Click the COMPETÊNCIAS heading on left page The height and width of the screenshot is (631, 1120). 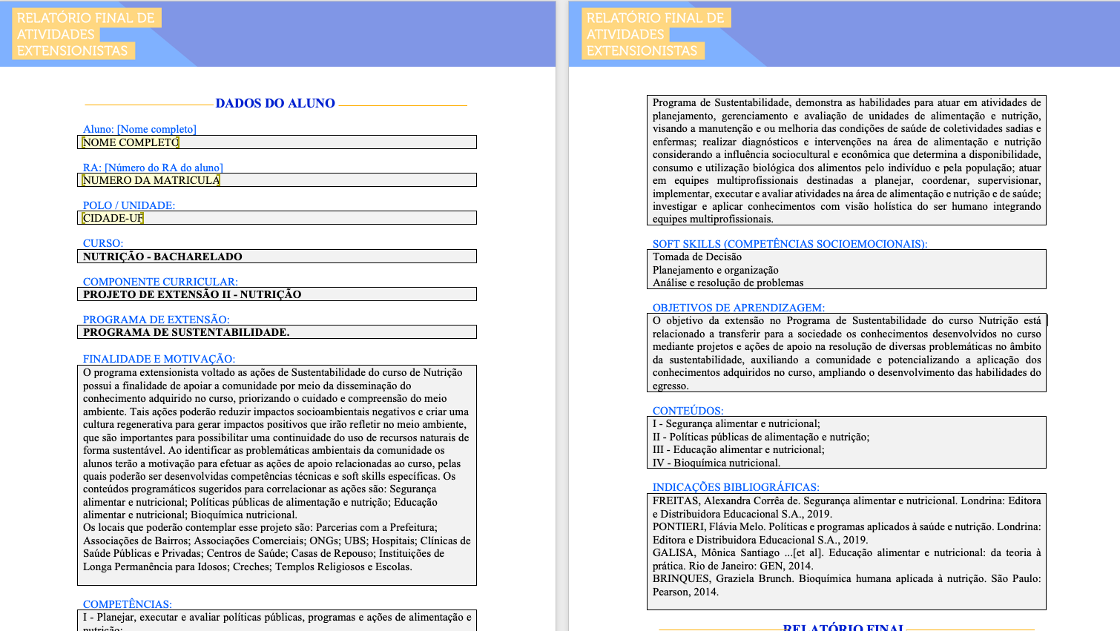pos(128,604)
